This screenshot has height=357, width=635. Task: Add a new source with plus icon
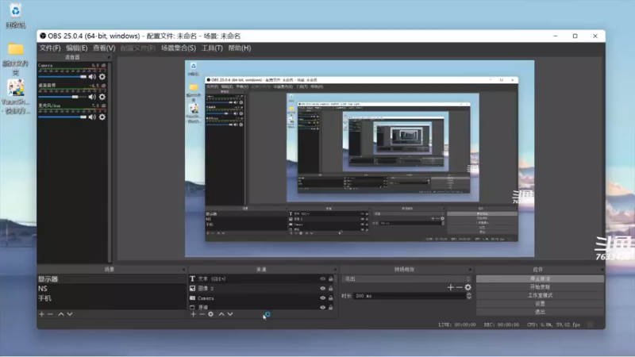click(193, 314)
